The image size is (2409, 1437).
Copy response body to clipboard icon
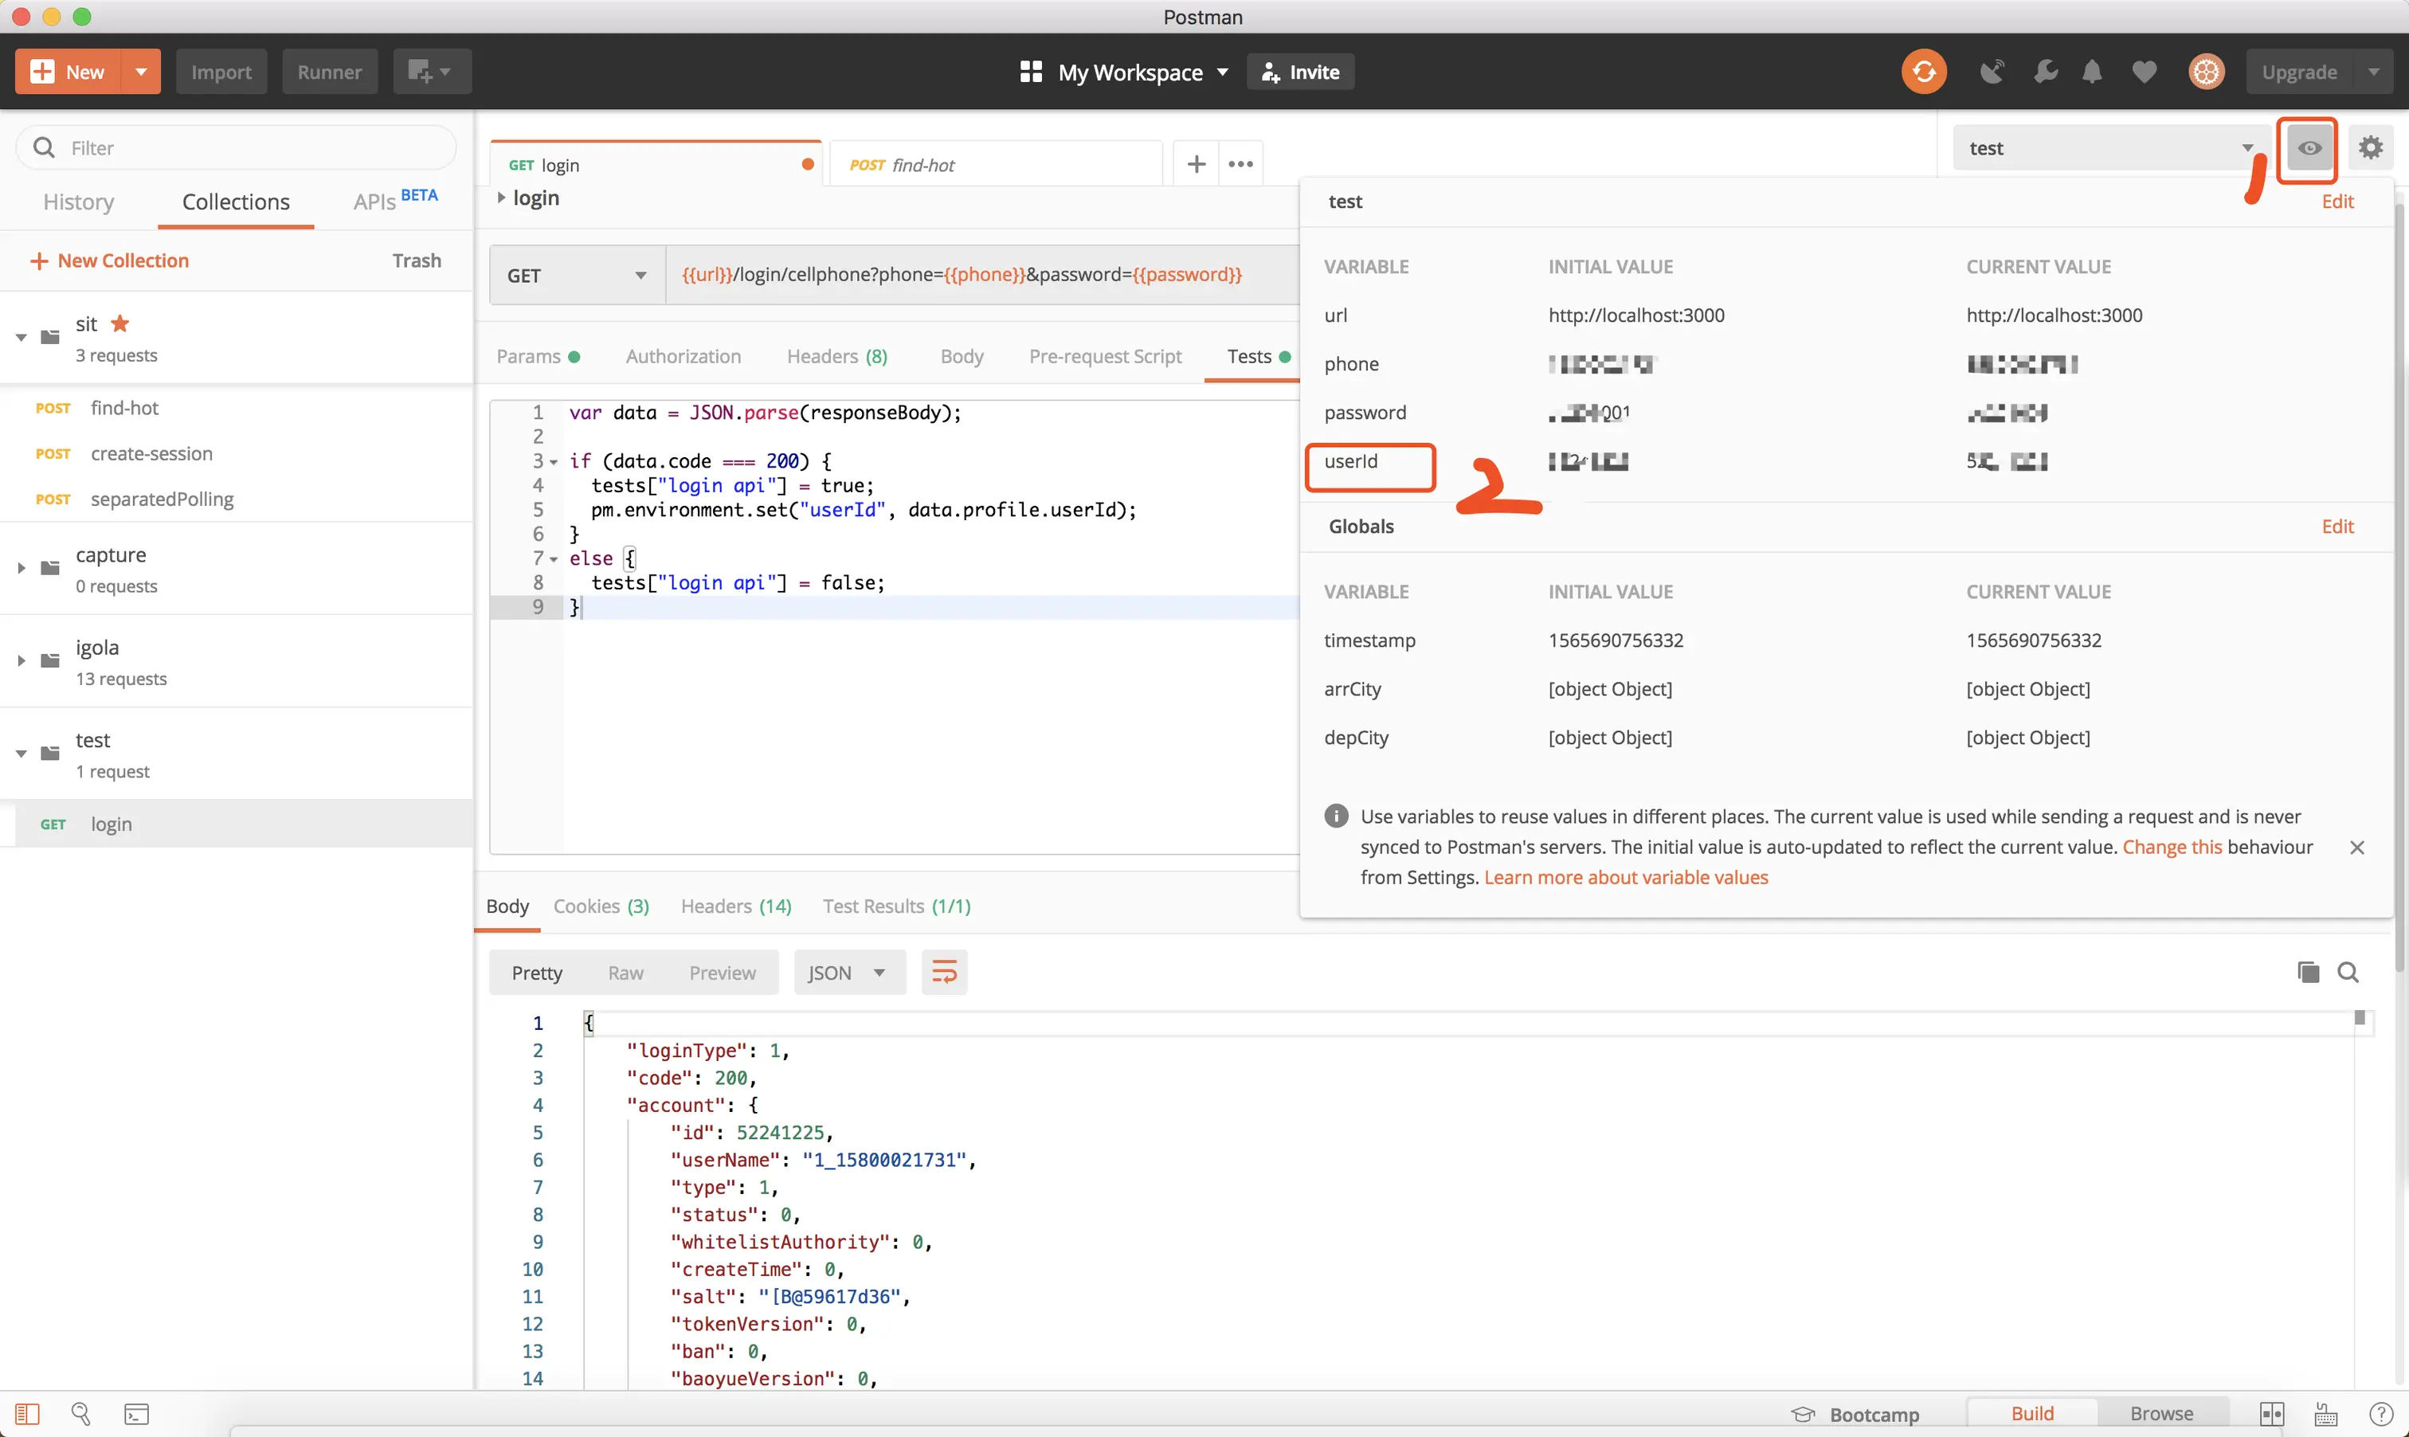2307,972
